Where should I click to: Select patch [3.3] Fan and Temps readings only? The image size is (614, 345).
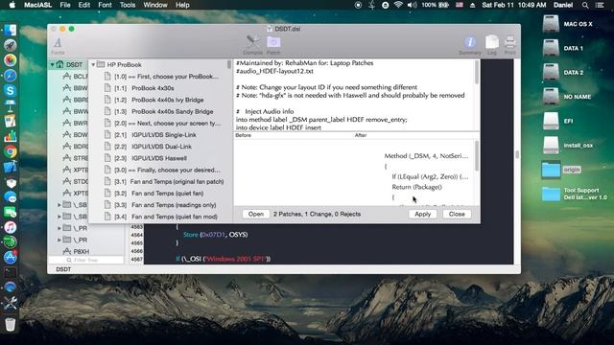pos(160,205)
